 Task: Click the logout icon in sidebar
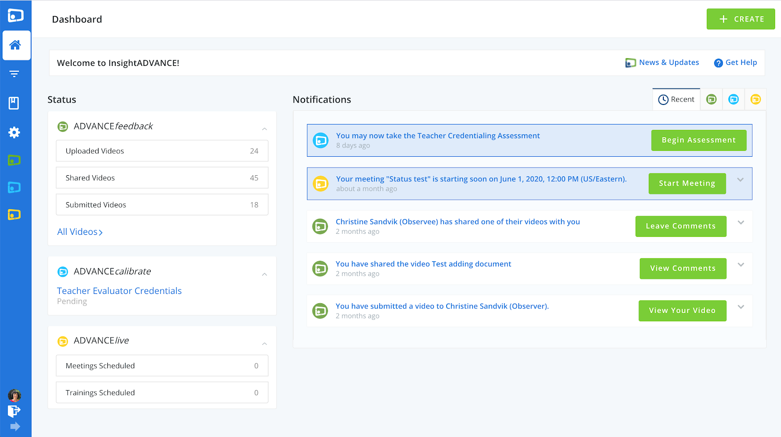click(x=14, y=411)
